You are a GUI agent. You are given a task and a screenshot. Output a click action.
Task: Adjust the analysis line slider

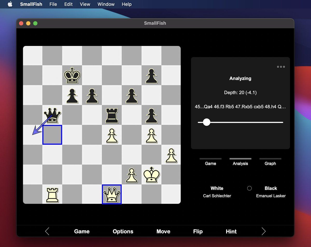click(207, 122)
